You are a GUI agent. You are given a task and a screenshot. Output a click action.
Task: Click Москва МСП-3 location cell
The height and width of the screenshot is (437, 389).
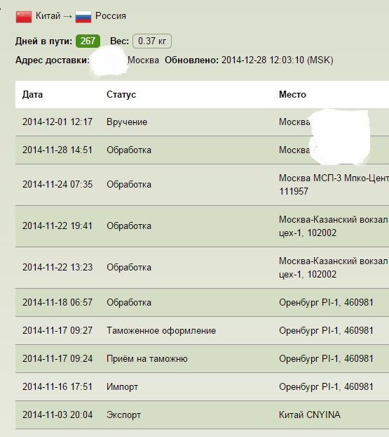[334, 185]
